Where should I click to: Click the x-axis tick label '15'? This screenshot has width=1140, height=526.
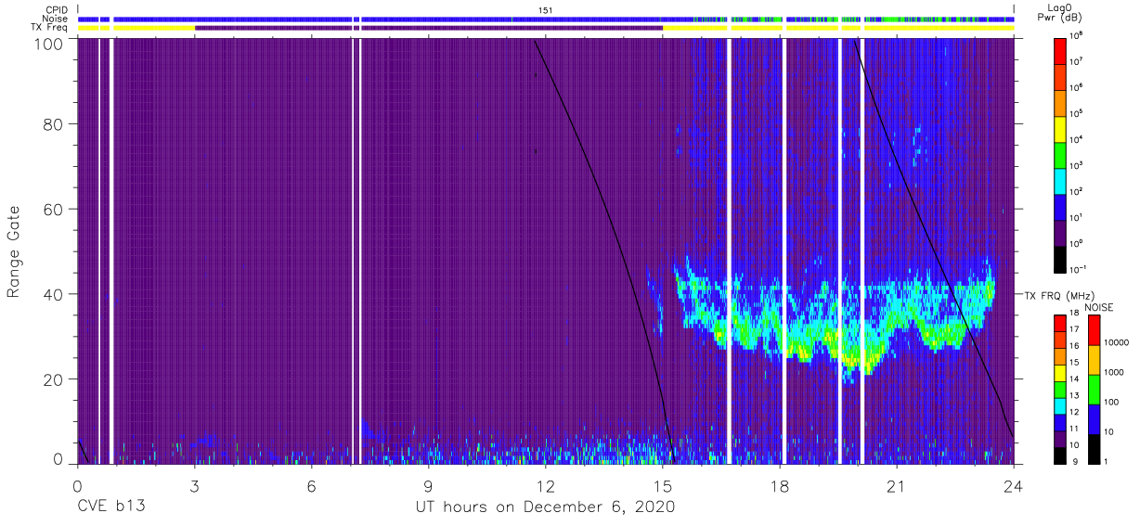point(662,484)
